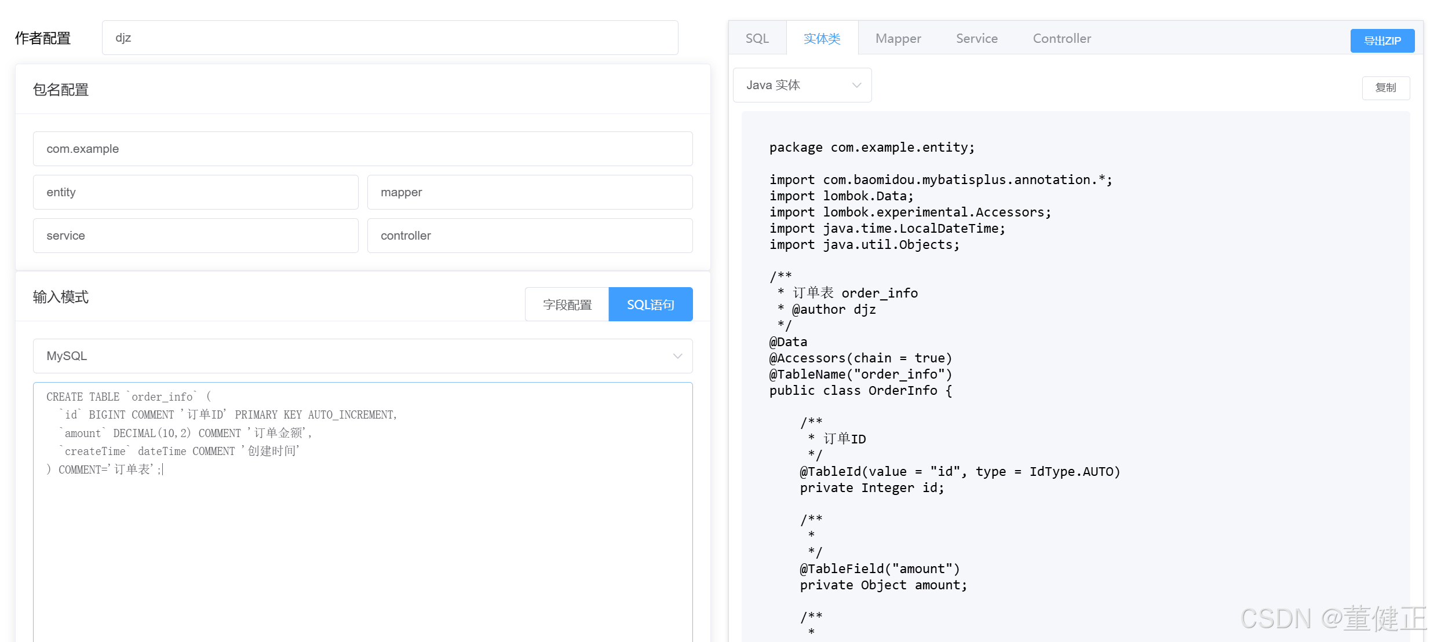Select the service package input box

[195, 236]
